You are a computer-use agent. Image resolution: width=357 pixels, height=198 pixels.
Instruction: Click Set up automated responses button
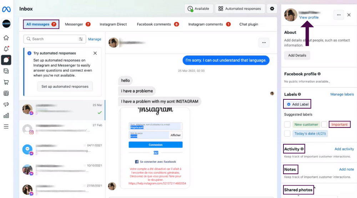coord(65,87)
